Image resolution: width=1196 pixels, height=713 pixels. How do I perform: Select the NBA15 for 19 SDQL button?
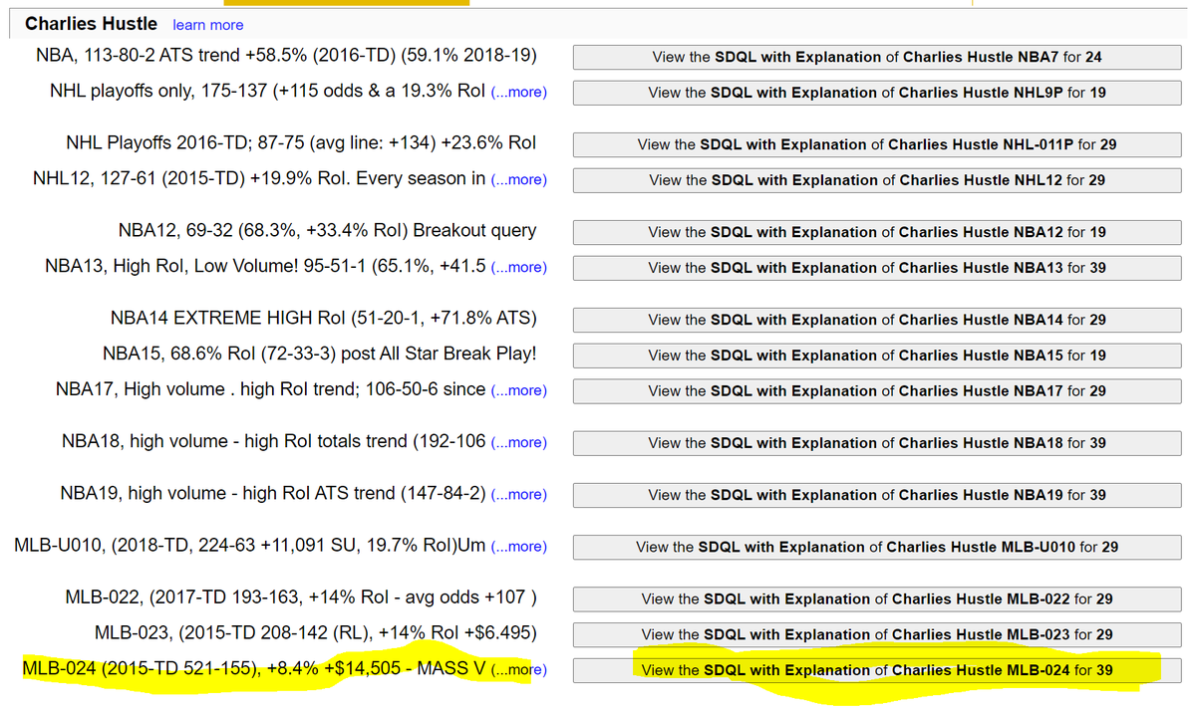(x=877, y=356)
